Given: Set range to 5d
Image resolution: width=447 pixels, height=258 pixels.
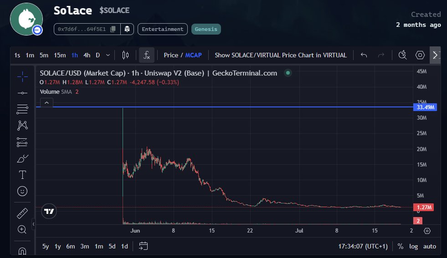Looking at the screenshot, I should pos(112,246).
